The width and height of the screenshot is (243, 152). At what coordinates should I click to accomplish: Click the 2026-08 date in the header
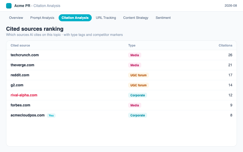(231, 5)
